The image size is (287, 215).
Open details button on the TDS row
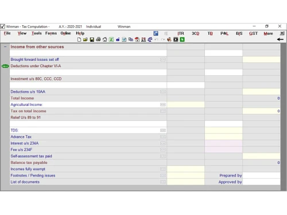pos(163,130)
